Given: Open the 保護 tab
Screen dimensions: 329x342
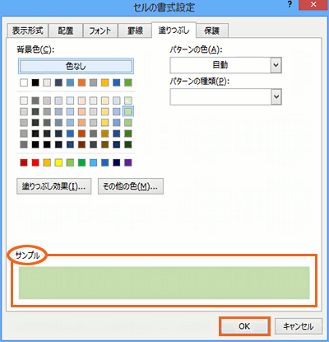Looking at the screenshot, I should click(x=212, y=30).
